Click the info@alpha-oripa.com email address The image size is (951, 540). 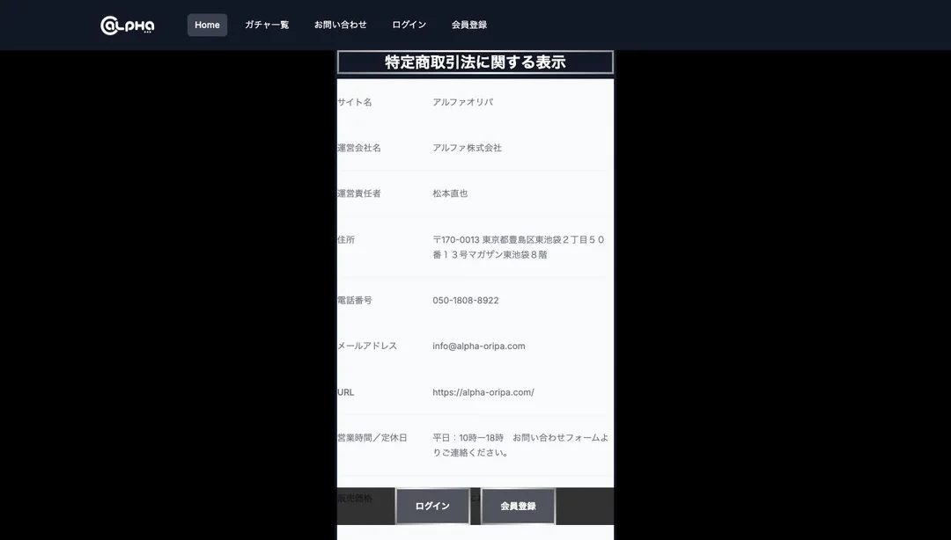478,346
